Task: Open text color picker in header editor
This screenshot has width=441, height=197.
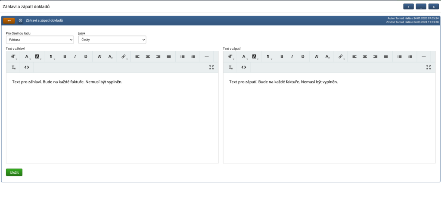Action: [27, 56]
